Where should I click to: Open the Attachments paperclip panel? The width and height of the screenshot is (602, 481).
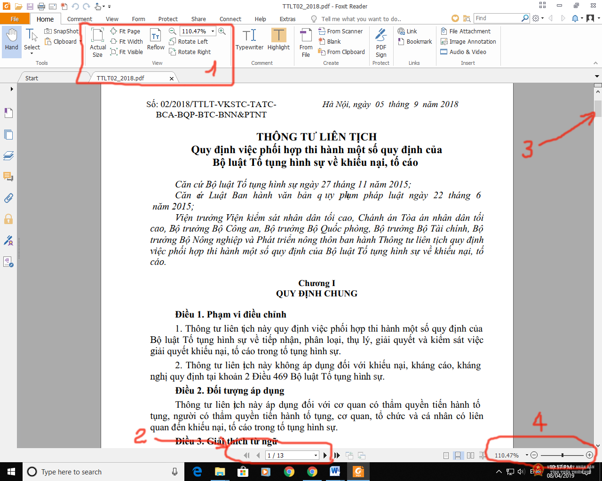pos(8,198)
